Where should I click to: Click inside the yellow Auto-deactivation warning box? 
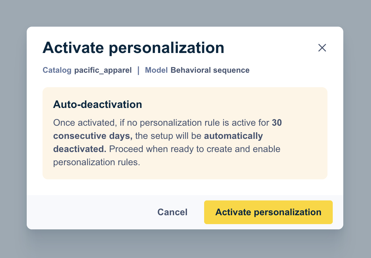click(x=185, y=133)
